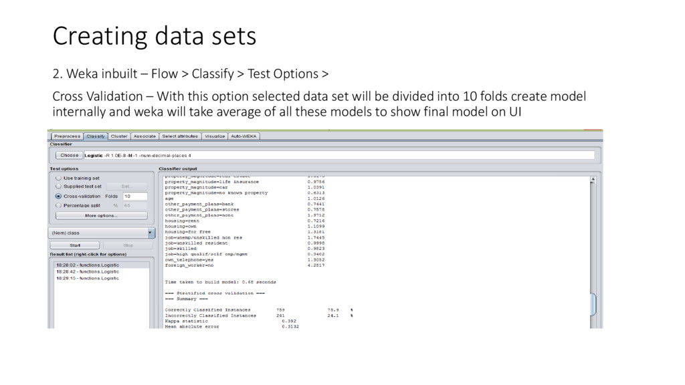Open the Auto-WEKA tab
This screenshot has height=385, width=685.
point(243,136)
